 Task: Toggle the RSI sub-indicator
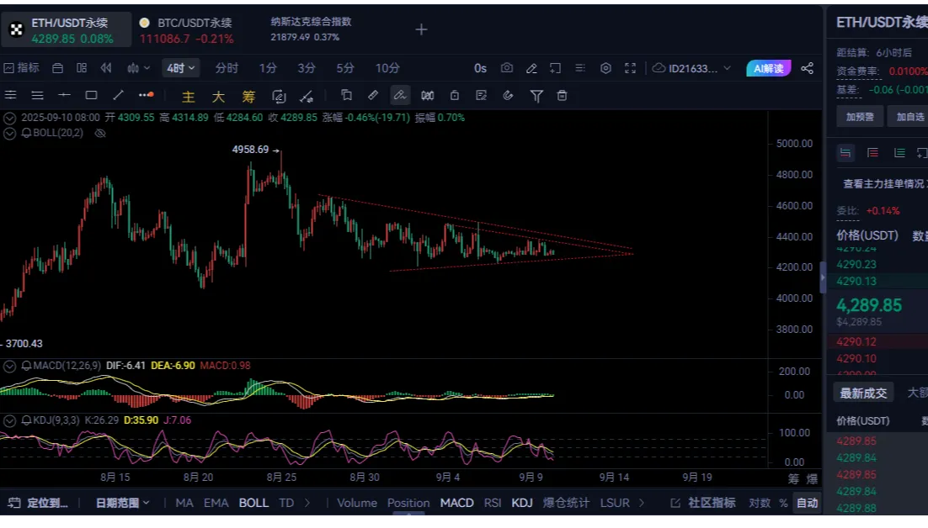click(x=493, y=503)
